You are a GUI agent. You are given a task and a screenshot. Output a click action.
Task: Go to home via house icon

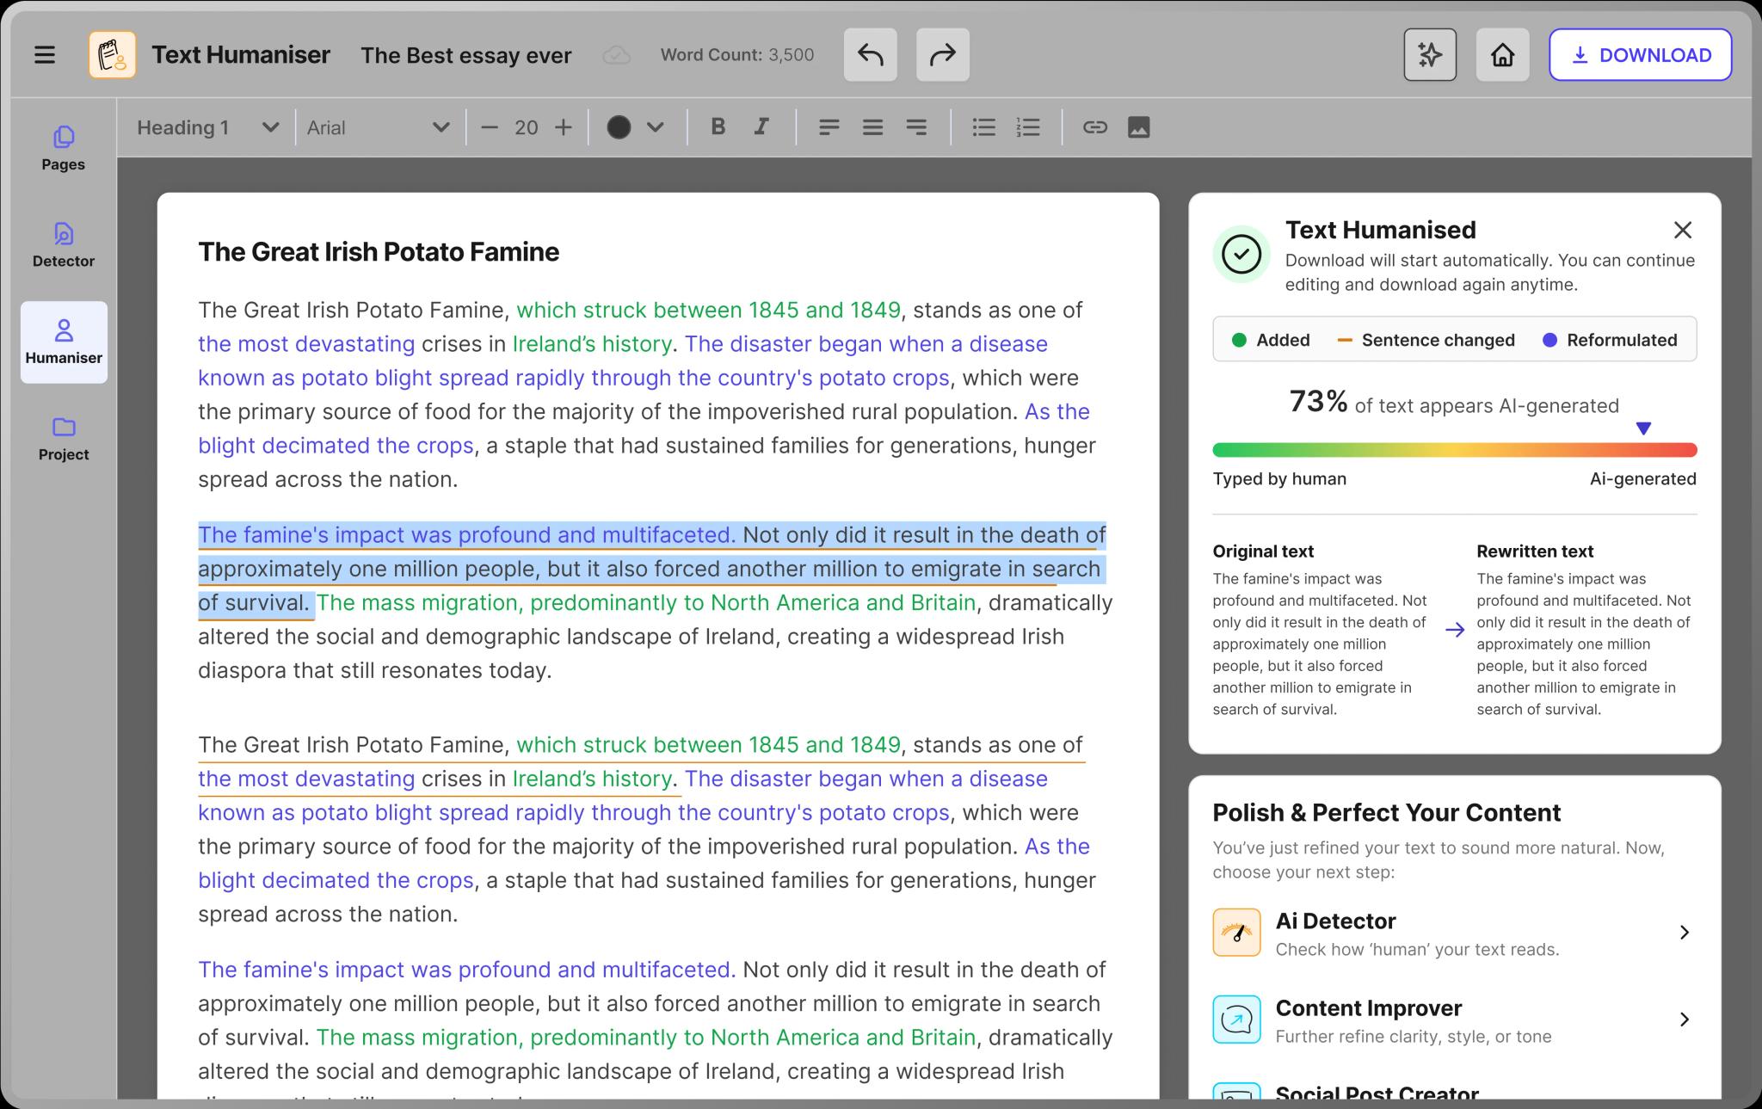pos(1502,55)
